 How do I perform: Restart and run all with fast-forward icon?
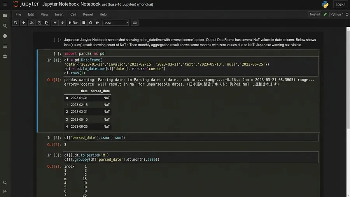(x=97, y=23)
